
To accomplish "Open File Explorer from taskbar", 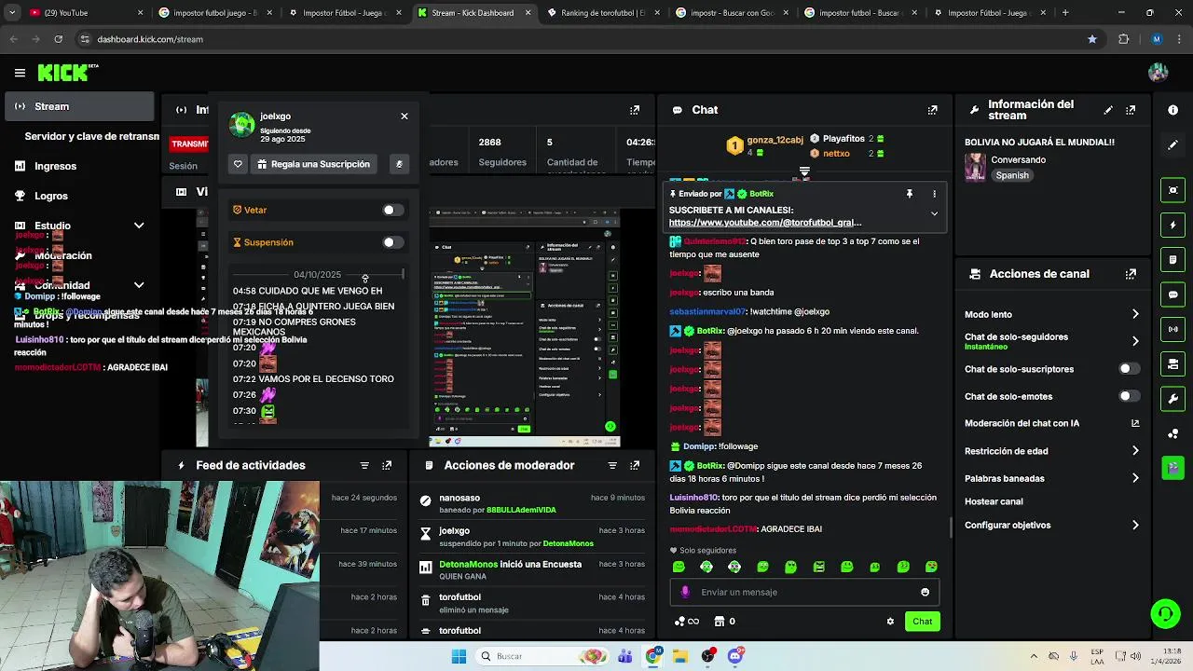I will 680,656.
